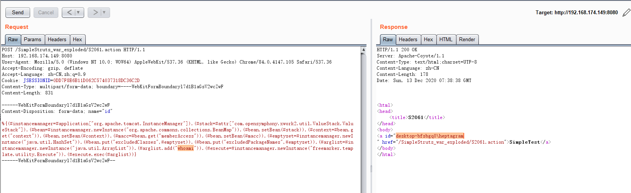The height and width of the screenshot is (193, 631).
Task: Click the Request heading
Action: (17, 27)
